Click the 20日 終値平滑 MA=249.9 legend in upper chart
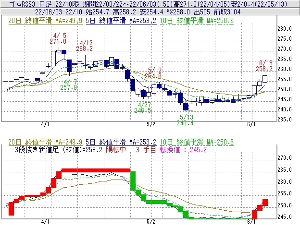The width and height of the screenshot is (300, 228). (x=45, y=21)
